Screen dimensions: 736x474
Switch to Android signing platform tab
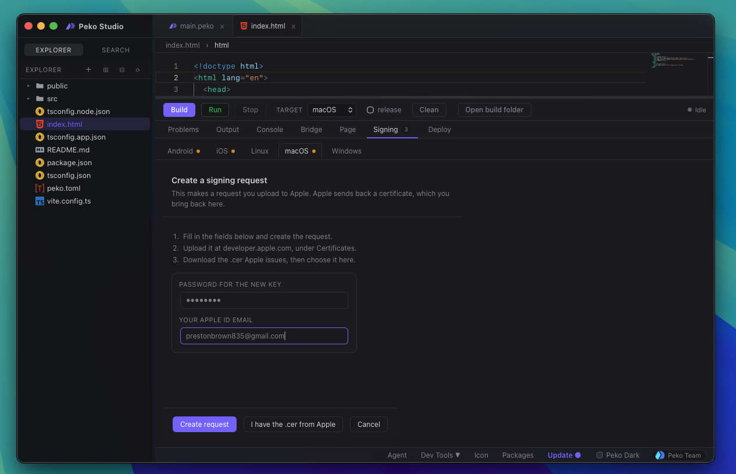tap(184, 151)
